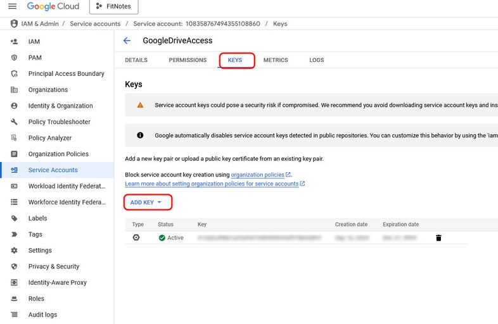Open Roles in the sidebar
498x324 pixels.
pos(36,299)
